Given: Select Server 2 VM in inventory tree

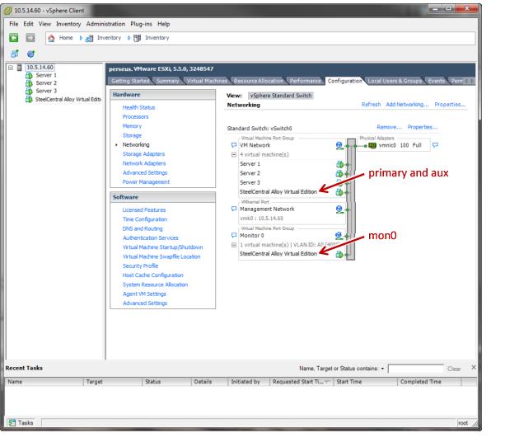Looking at the screenshot, I should click(x=46, y=82).
